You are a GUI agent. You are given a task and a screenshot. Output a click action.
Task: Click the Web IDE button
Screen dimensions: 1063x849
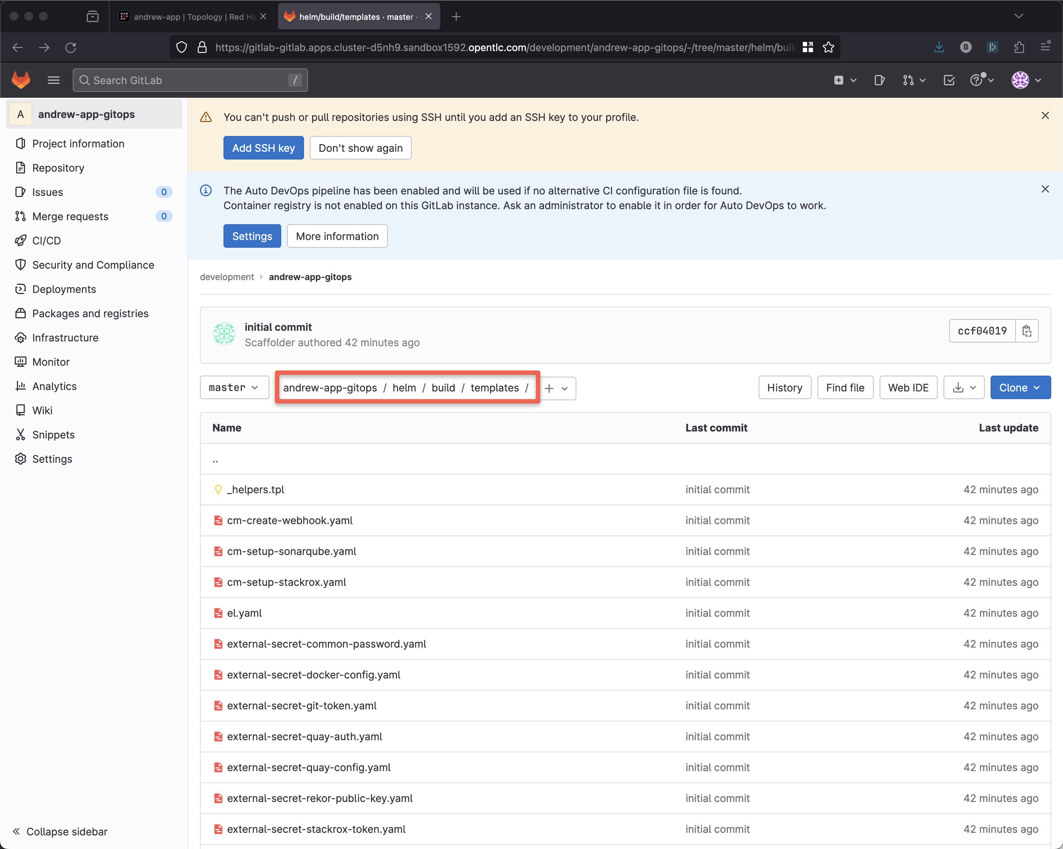pyautogui.click(x=908, y=387)
